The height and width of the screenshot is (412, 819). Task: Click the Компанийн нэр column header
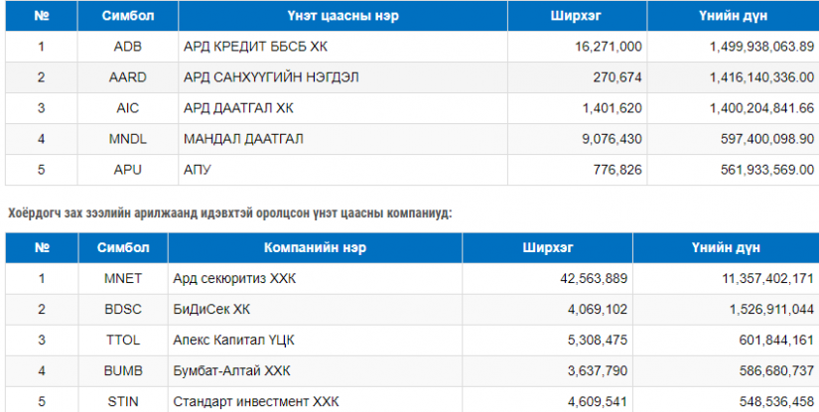point(315,247)
